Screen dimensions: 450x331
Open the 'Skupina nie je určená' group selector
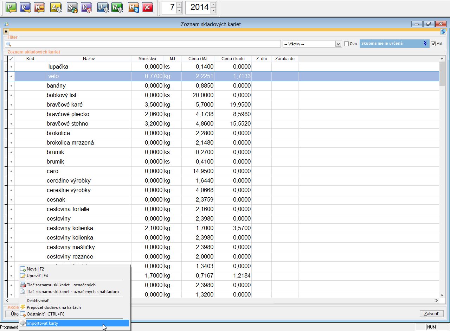click(394, 44)
